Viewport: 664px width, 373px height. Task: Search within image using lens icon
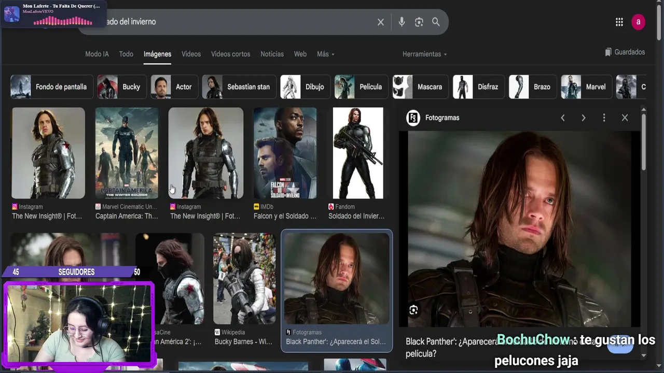(413, 310)
